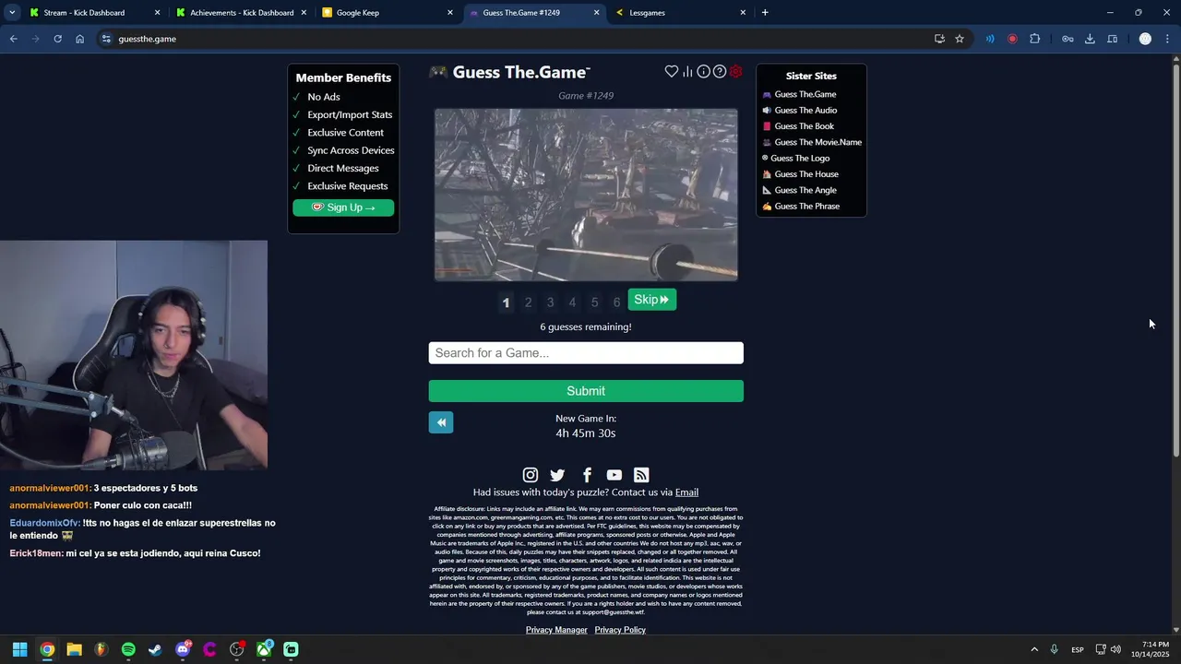Click the Sign Up member button
This screenshot has width=1181, height=664.
[343, 207]
